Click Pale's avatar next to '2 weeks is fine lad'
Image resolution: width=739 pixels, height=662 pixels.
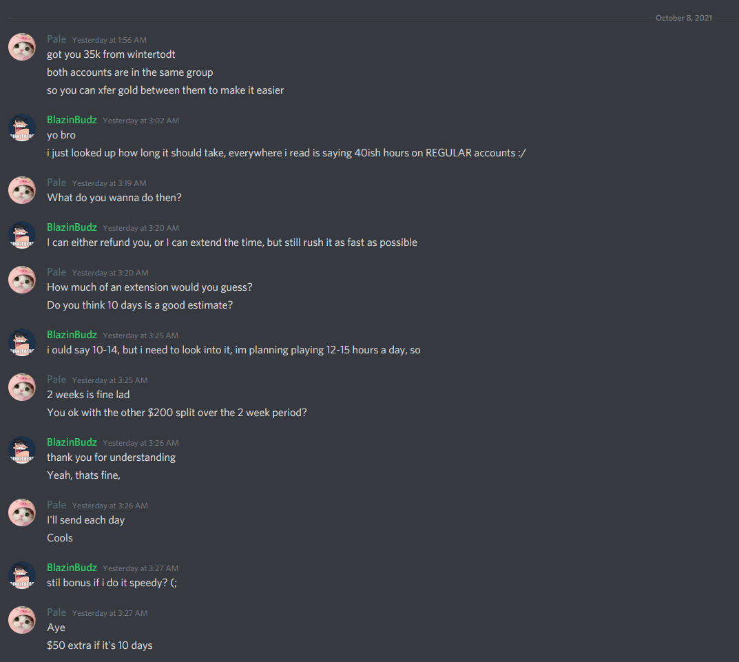22,387
